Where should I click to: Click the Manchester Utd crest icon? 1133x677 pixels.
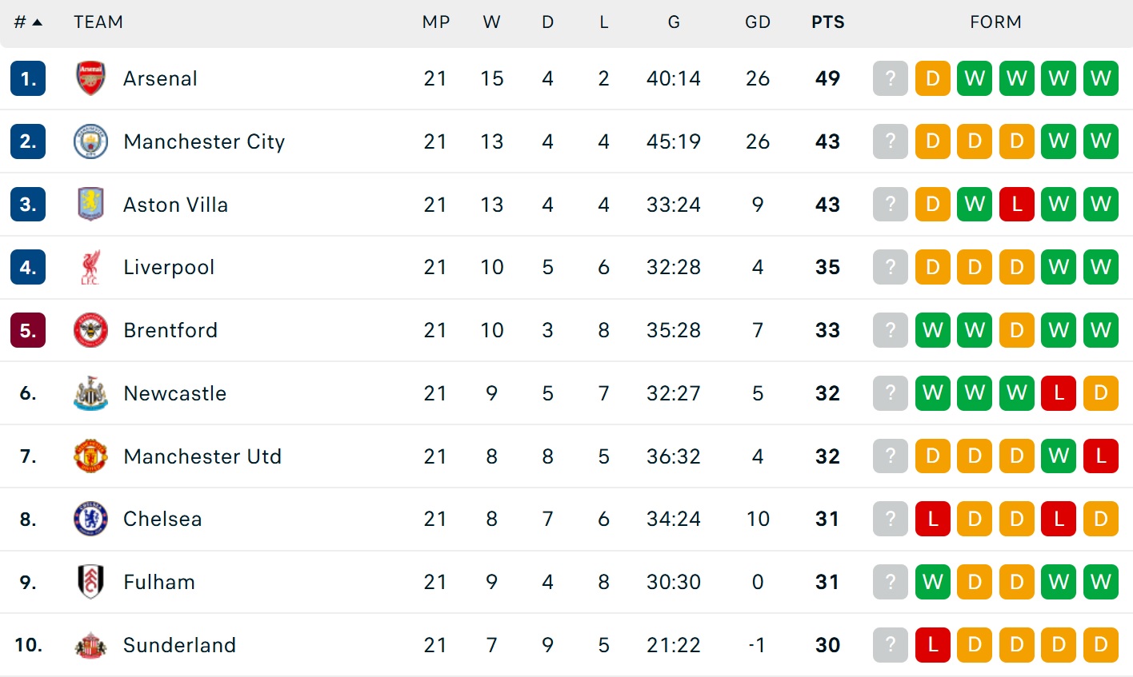point(90,456)
